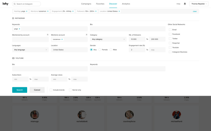Remove the lululemon tag from Mentions account
The width and height of the screenshot is (211, 131).
pos(62,39)
